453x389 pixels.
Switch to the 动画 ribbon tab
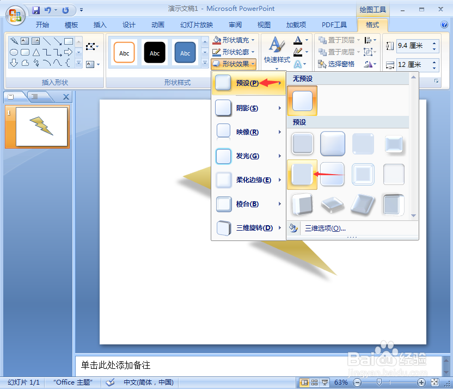pyautogui.click(x=158, y=25)
